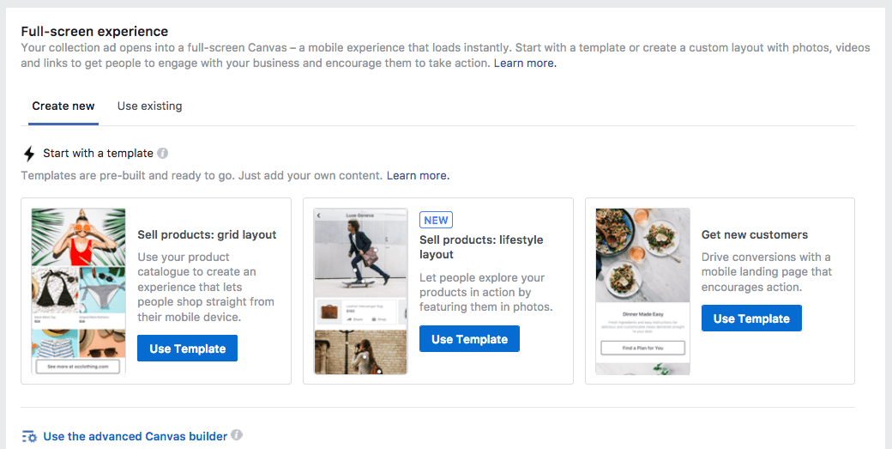Click the Sell products: grid layout title
The width and height of the screenshot is (892, 449).
(x=207, y=234)
